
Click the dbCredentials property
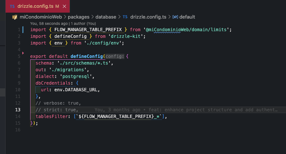click(53, 83)
